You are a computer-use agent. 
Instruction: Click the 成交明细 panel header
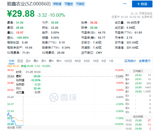[138, 117]
